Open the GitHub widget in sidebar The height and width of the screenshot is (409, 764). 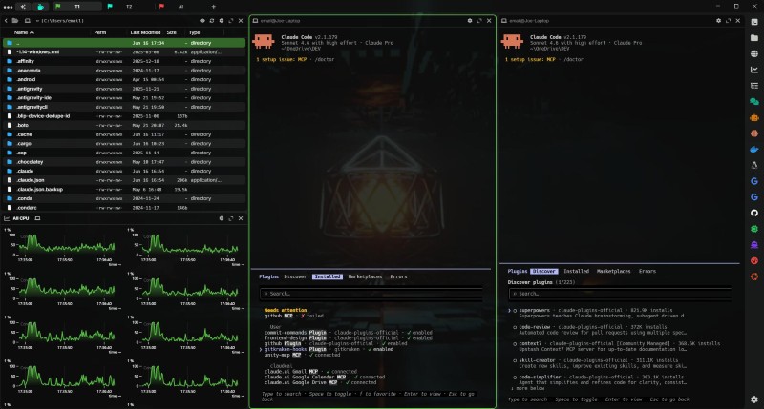(x=754, y=213)
